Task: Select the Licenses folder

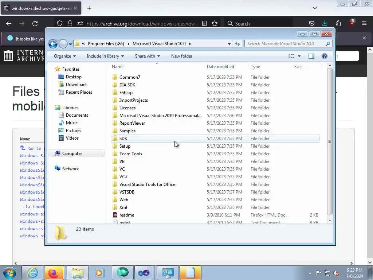Action: click(127, 108)
